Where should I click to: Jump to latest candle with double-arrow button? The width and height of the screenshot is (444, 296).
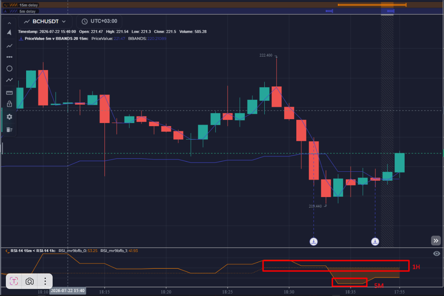(436, 241)
